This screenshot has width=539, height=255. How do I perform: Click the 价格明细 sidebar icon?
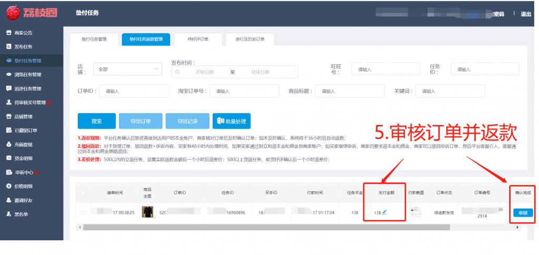[x=9, y=186]
